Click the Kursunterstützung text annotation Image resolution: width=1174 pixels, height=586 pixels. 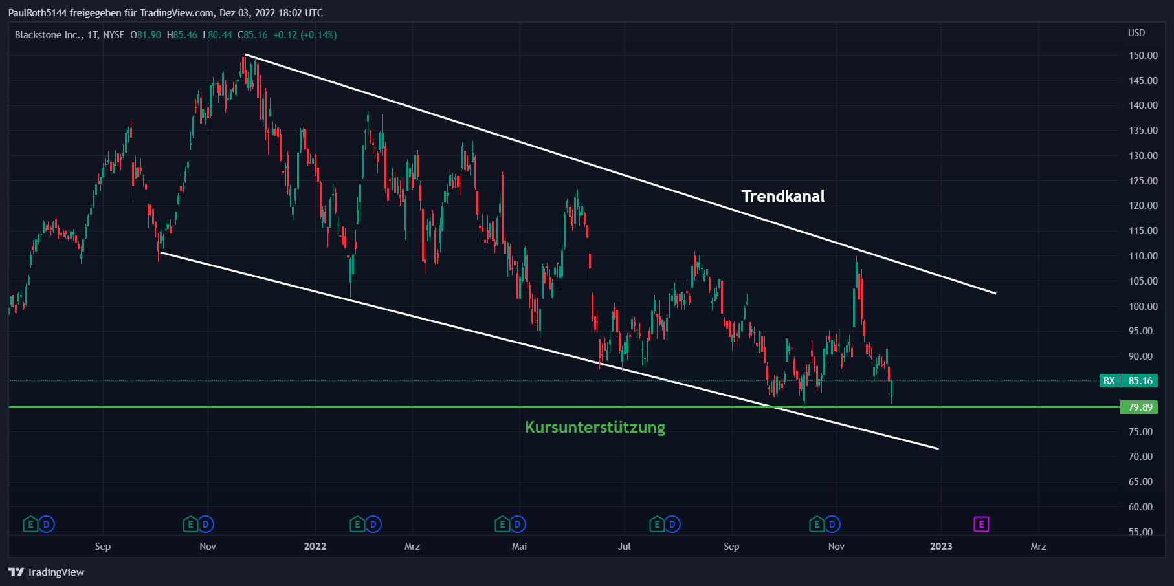click(x=595, y=428)
